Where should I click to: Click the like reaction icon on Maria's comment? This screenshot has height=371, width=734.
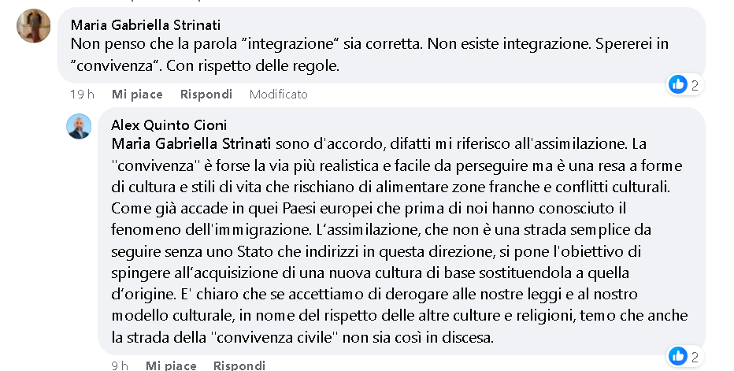[678, 85]
